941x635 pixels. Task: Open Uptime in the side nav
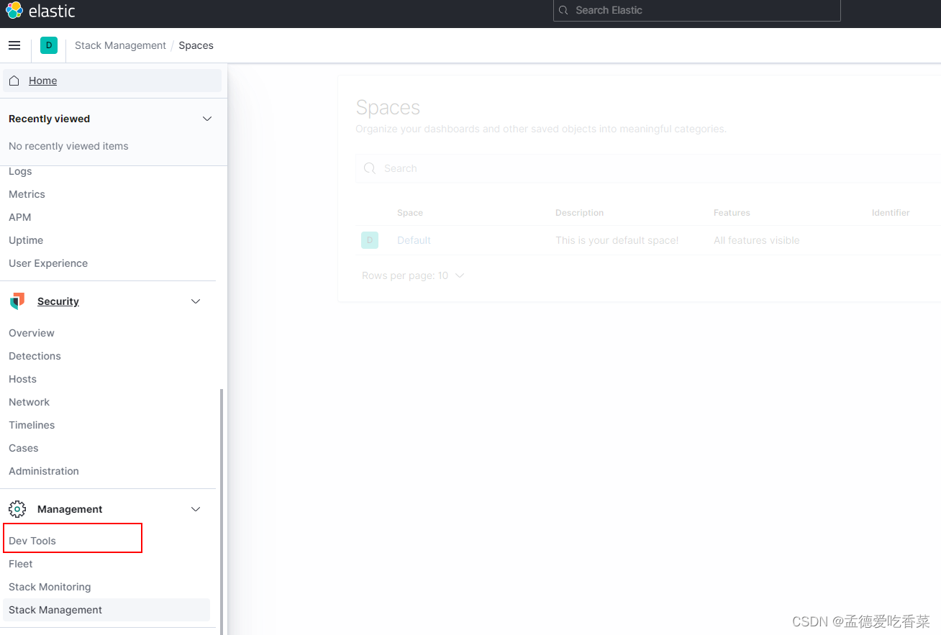pos(26,240)
